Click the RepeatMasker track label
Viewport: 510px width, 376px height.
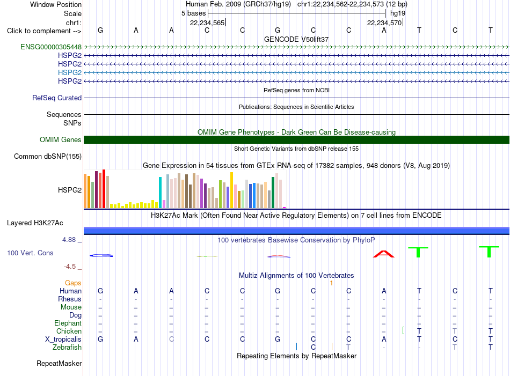(59, 363)
